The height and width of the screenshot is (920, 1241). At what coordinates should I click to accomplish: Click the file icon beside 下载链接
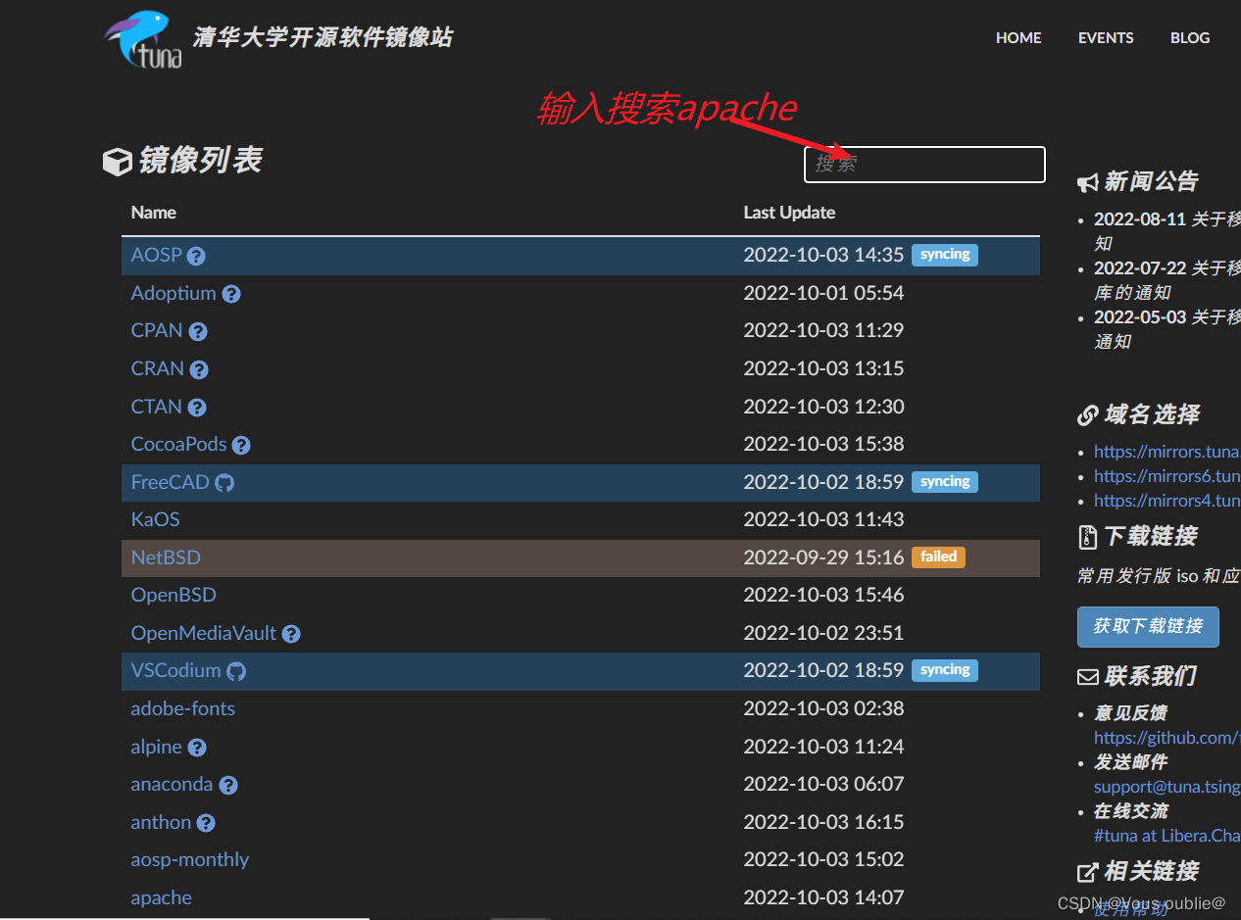tap(1087, 537)
